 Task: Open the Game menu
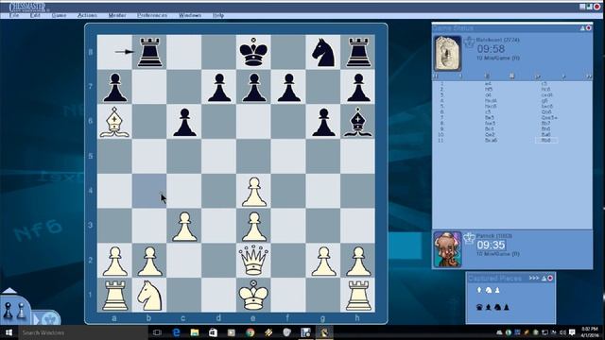pos(59,15)
